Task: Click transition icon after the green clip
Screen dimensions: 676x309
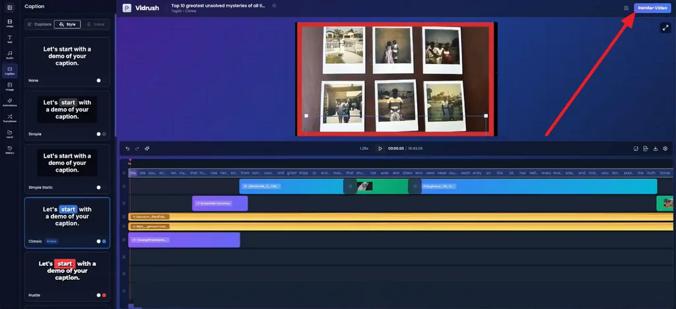Action: click(415, 186)
